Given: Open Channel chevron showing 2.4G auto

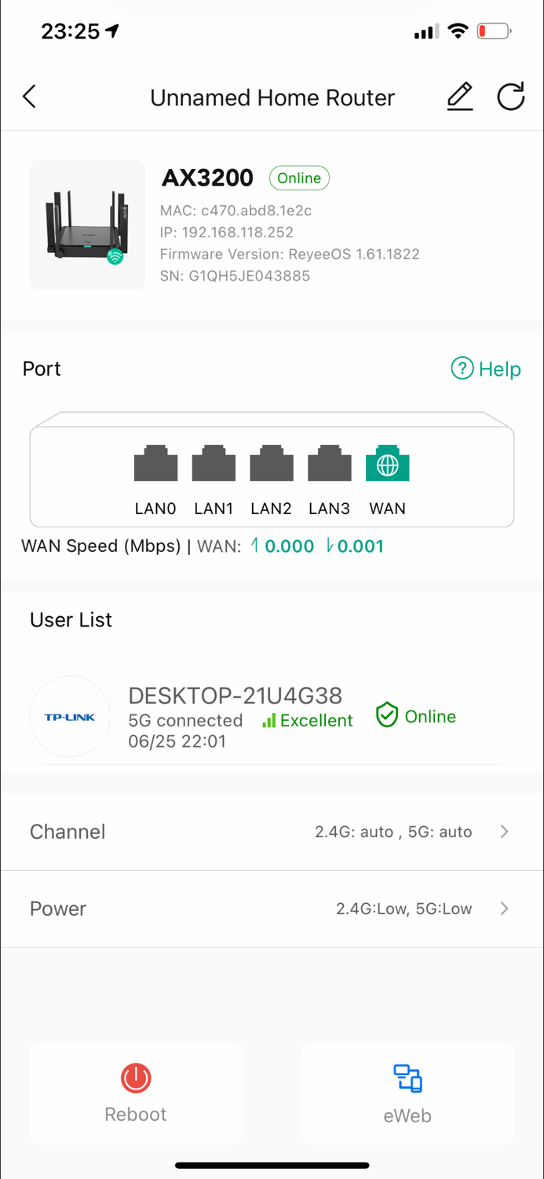Looking at the screenshot, I should [504, 832].
